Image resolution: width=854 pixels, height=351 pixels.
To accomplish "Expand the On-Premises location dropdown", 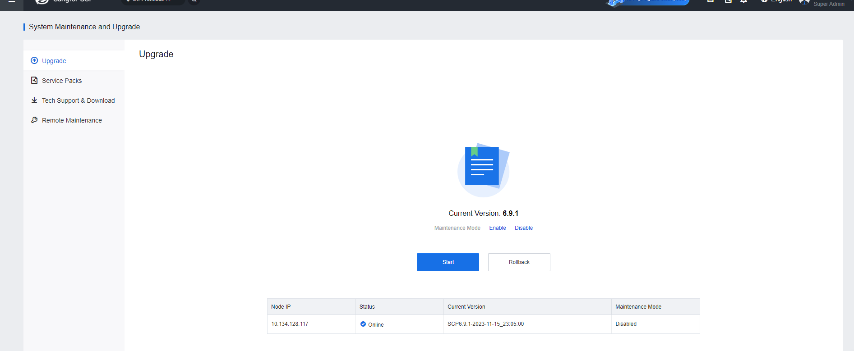I will point(152,2).
